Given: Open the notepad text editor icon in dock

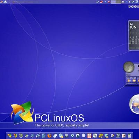Looking at the screenshot, I should [x=112, y=136].
